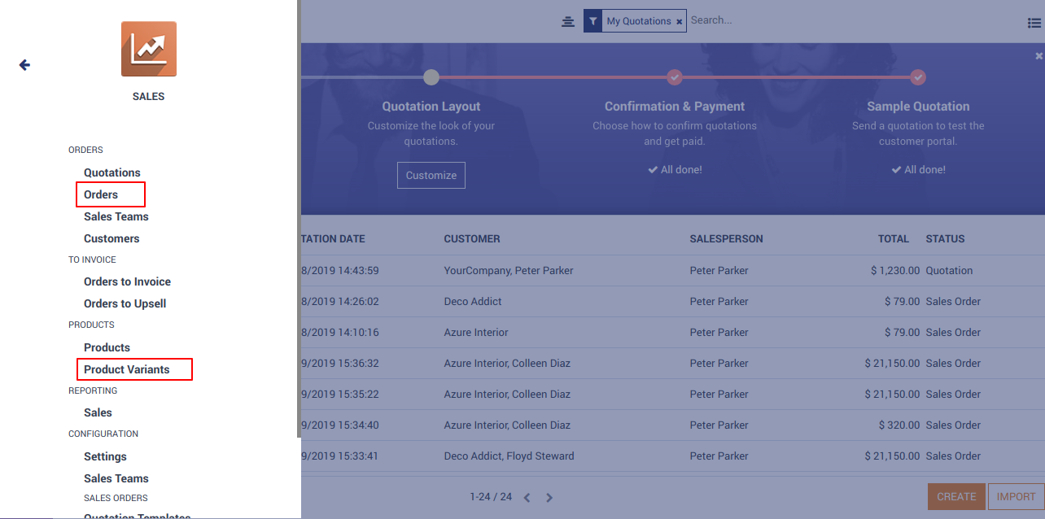Open Settings under Configuration

[105, 456]
